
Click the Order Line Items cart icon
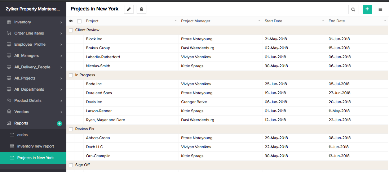point(9,33)
